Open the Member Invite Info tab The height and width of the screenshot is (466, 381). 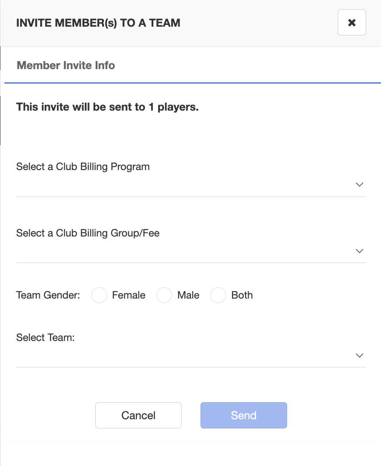pos(66,66)
